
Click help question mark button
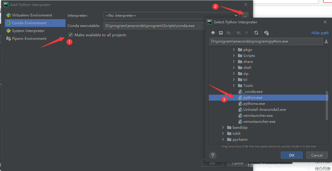213,155
